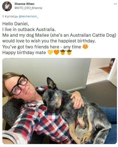The image size is (118, 147).
Task: Click the last cowboy hat emoji
Action: (x=69, y=52)
